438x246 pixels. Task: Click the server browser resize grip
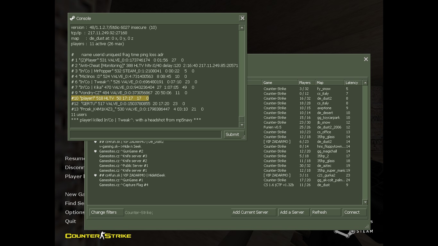(367, 226)
